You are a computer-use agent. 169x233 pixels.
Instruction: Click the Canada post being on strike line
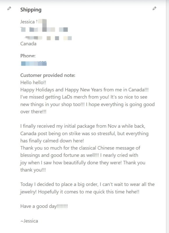click(x=84, y=133)
